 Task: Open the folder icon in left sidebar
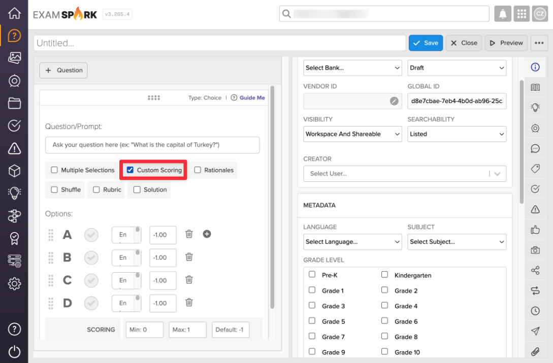coord(14,104)
